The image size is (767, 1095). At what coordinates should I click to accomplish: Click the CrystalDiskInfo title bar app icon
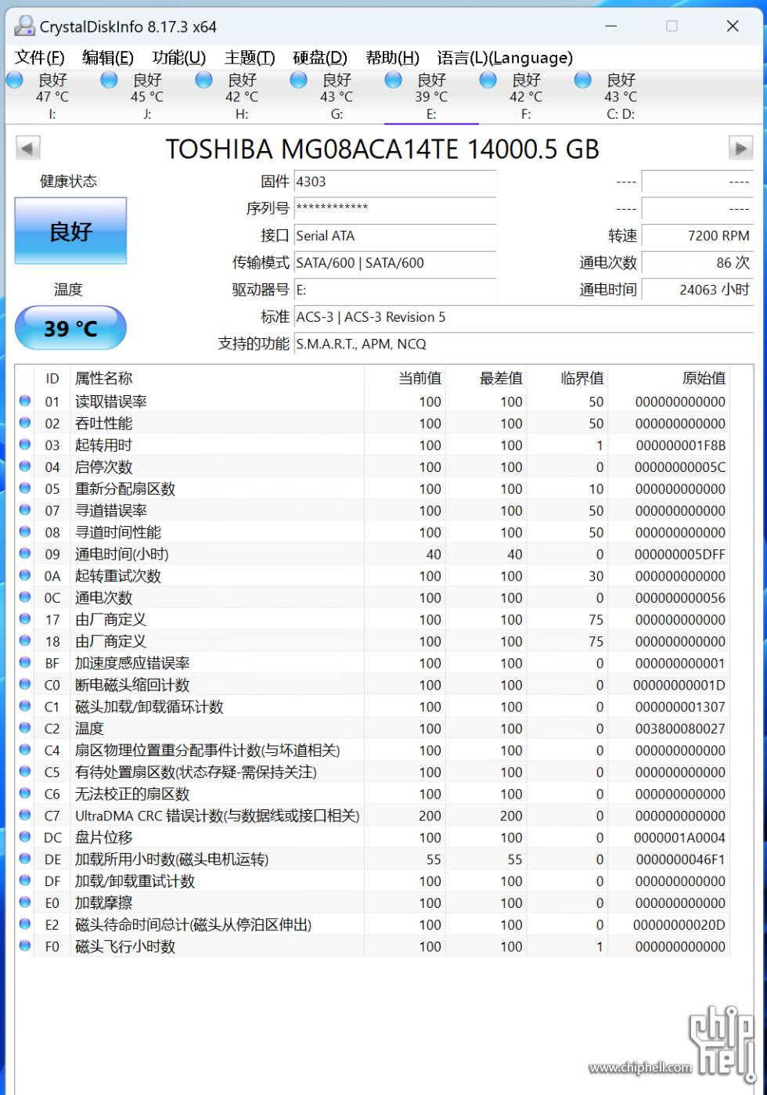click(x=25, y=27)
